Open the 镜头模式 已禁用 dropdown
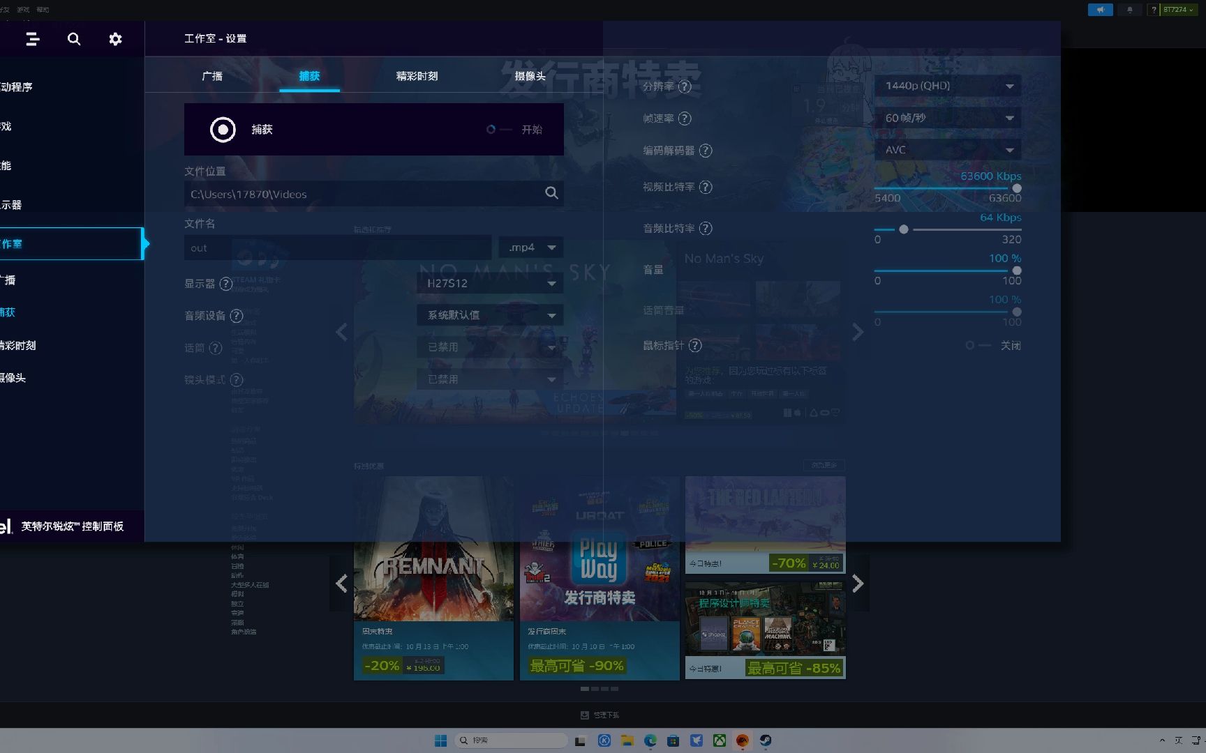The width and height of the screenshot is (1206, 753). click(x=490, y=379)
